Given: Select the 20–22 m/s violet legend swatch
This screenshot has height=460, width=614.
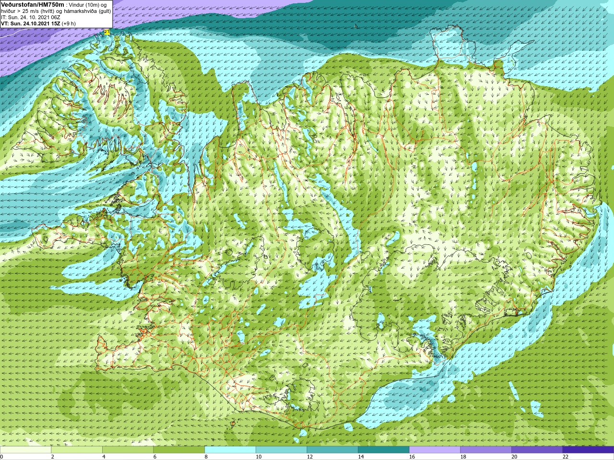Looking at the screenshot, I should (x=537, y=450).
